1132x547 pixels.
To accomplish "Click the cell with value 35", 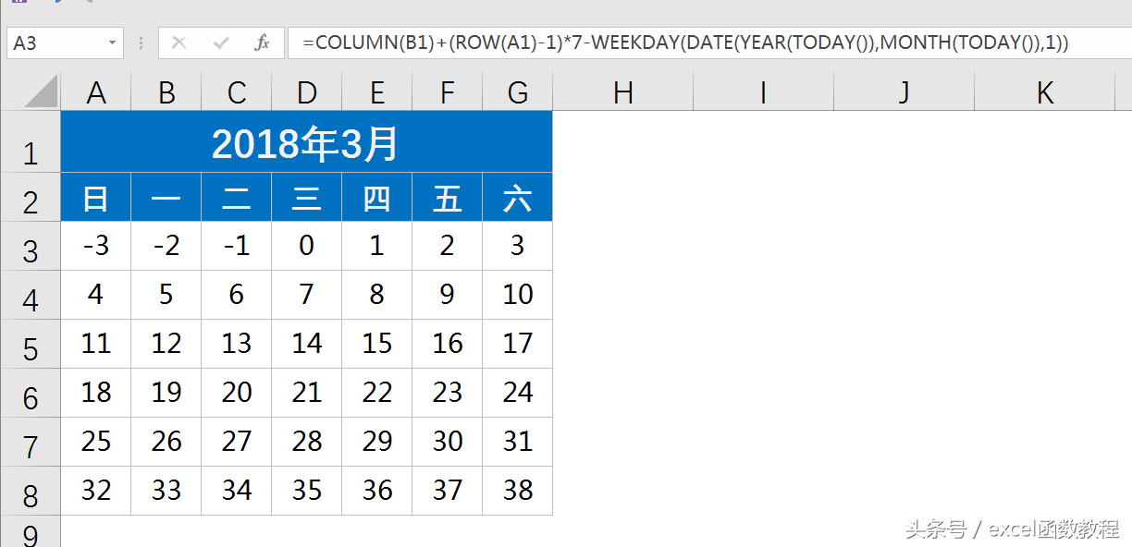I will 307,492.
